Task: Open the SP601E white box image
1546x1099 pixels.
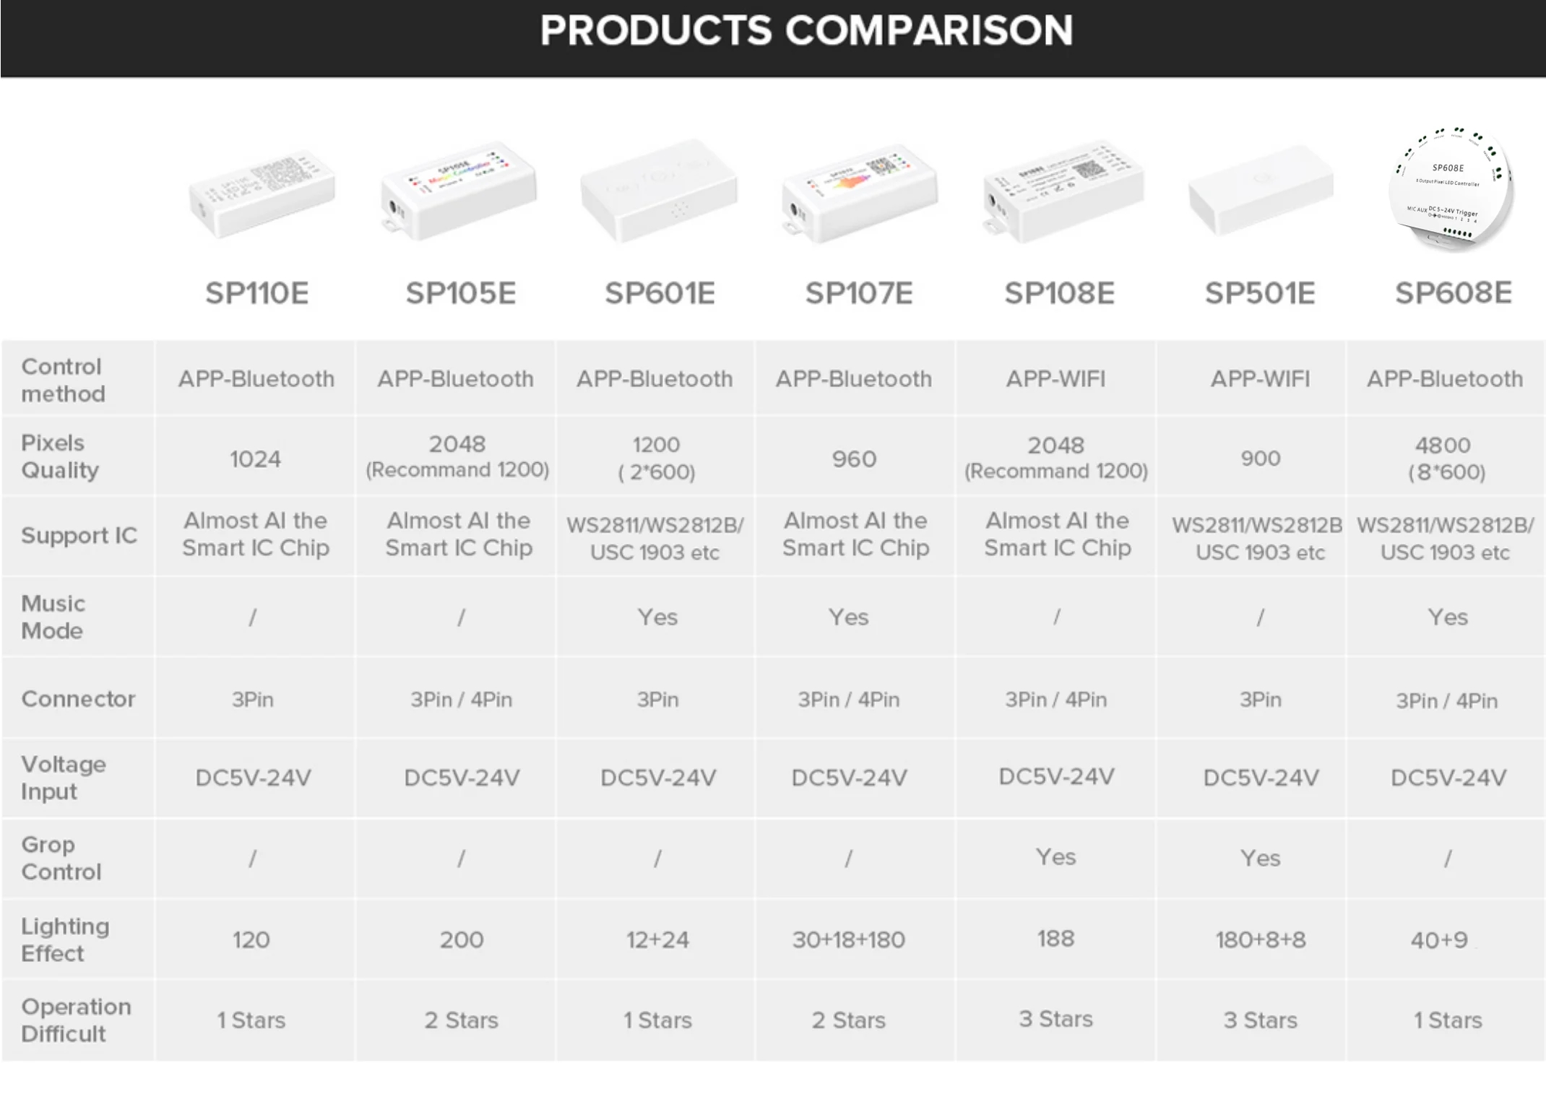Action: coord(659,191)
